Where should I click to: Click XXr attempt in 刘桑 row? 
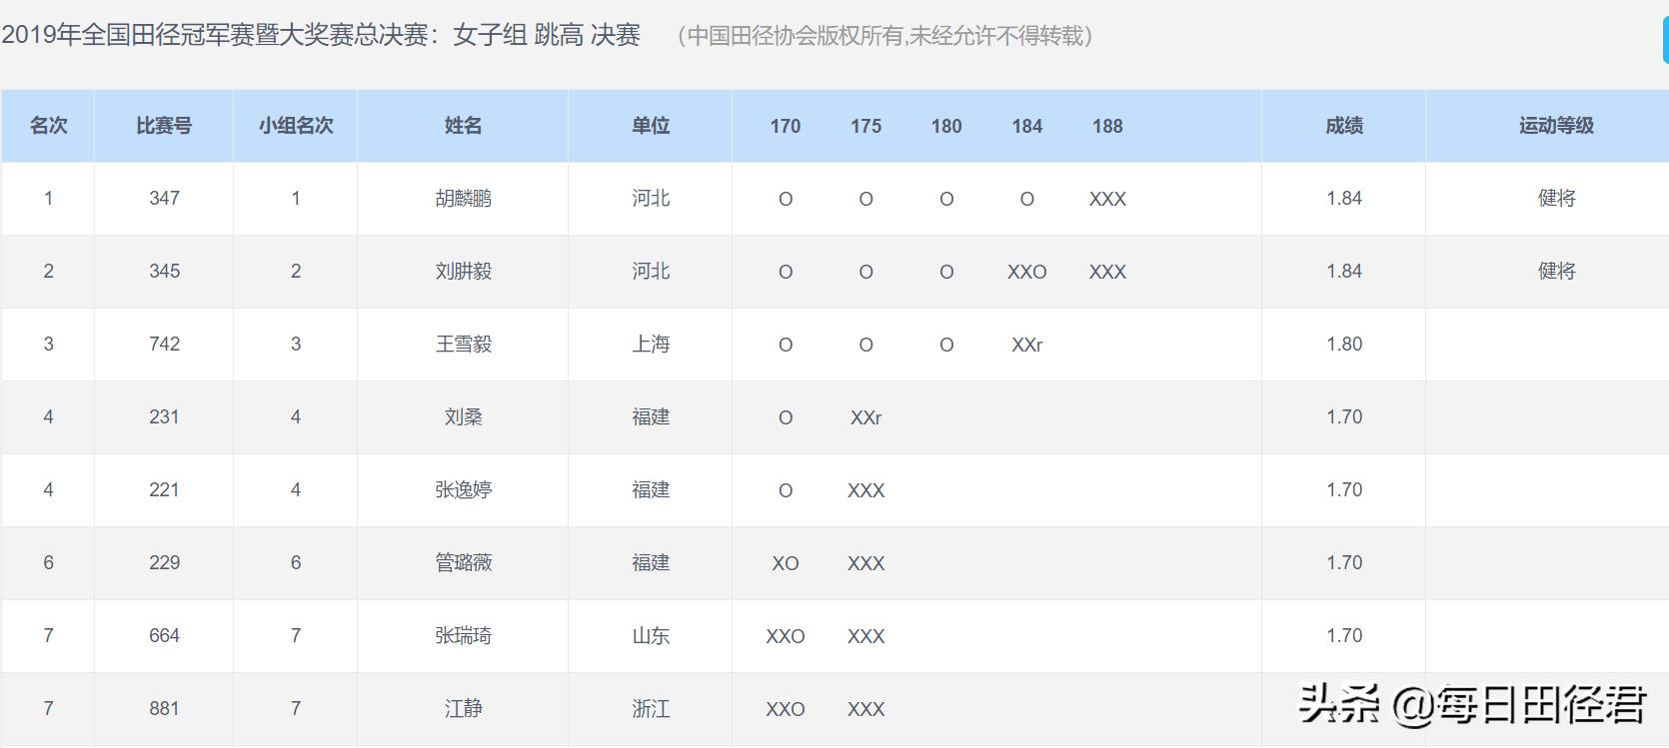click(866, 418)
